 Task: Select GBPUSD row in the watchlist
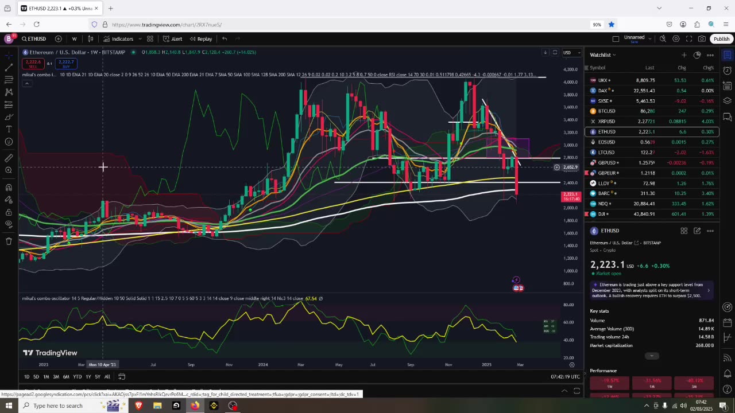point(652,163)
